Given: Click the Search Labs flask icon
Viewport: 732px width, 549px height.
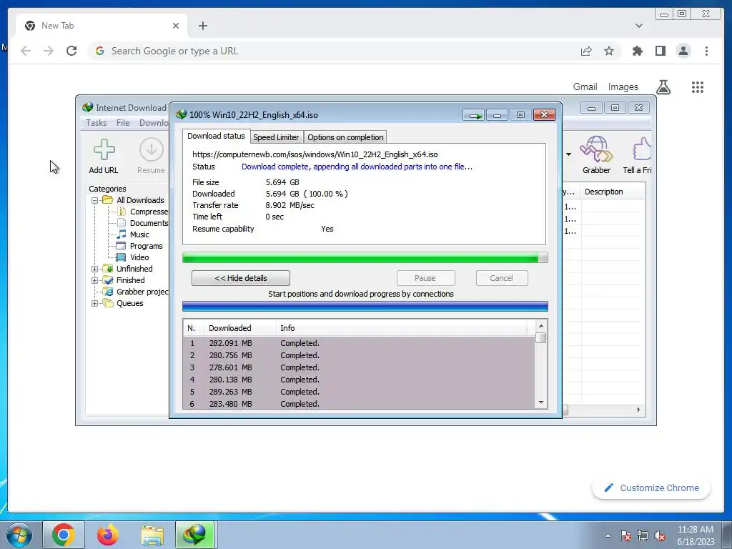Looking at the screenshot, I should (x=663, y=87).
